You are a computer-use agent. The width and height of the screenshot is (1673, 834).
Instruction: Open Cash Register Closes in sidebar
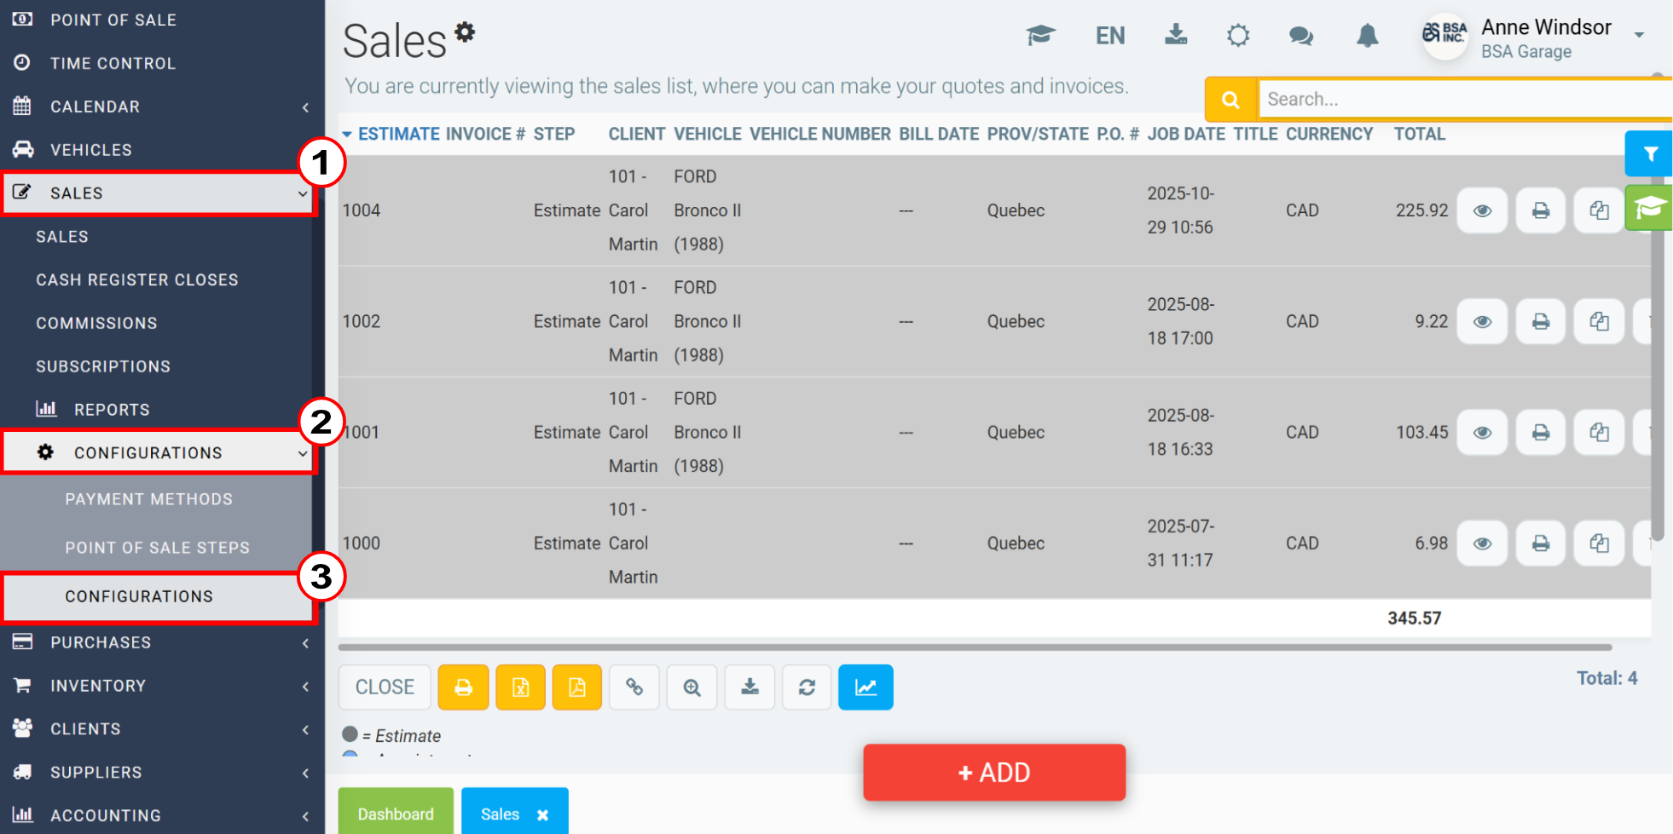point(137,279)
